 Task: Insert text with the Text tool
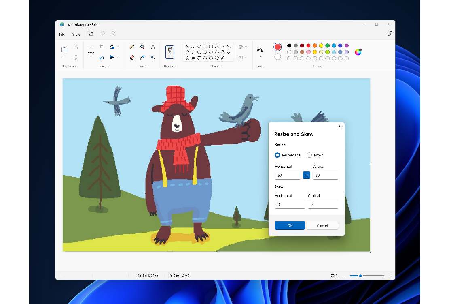pos(153,46)
